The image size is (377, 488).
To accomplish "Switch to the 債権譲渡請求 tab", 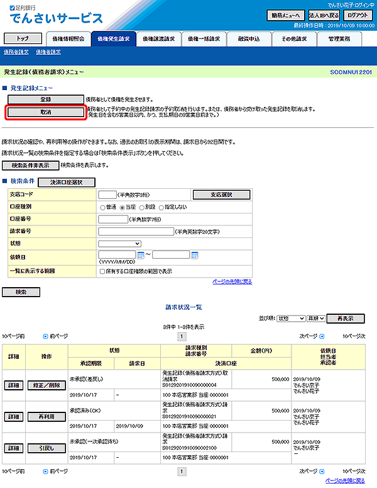I will (x=158, y=39).
